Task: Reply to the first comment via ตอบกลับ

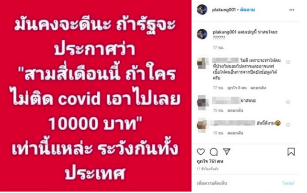Action: tap(258, 88)
